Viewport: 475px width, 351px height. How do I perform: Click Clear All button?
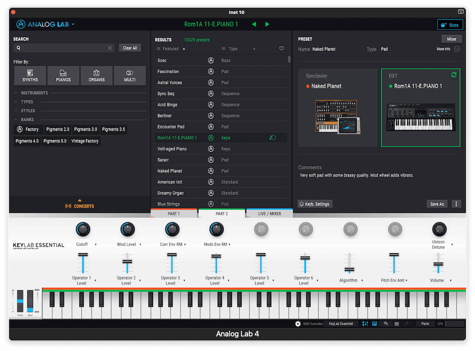coord(130,48)
